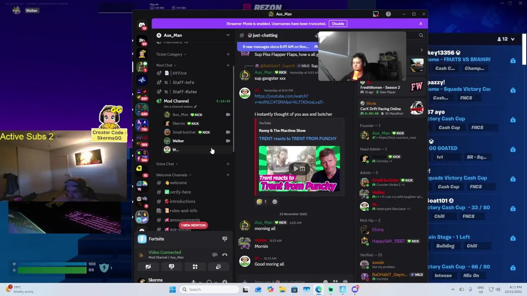Open the Staff-Rules channel
This screenshot has height=296, width=527.
coord(193,92)
